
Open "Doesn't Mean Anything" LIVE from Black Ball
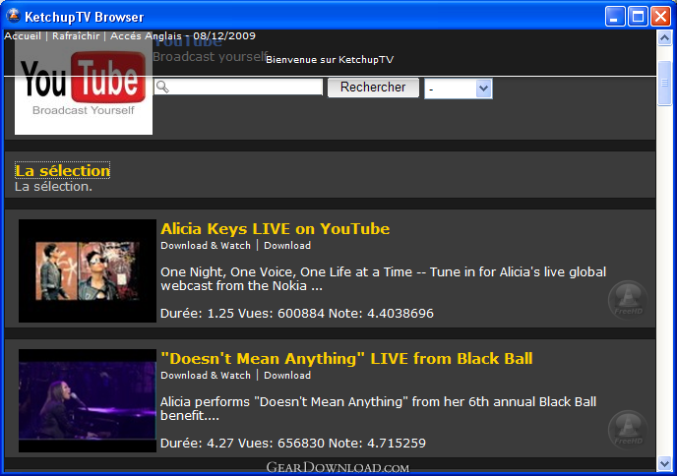(346, 359)
